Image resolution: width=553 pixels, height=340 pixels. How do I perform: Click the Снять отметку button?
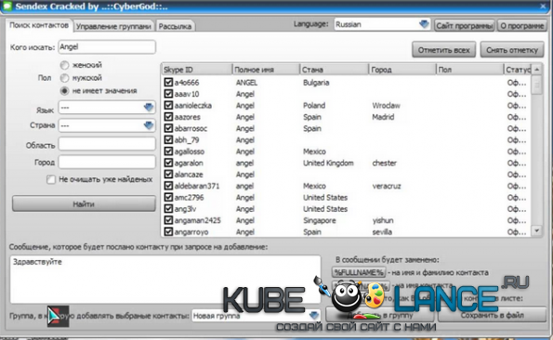[512, 50]
